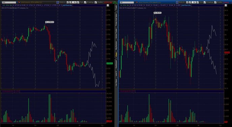Image resolution: width=232 pixels, height=127 pixels.
Task: Click think A.I. icon on gold chart
Action: [x=58, y=2]
